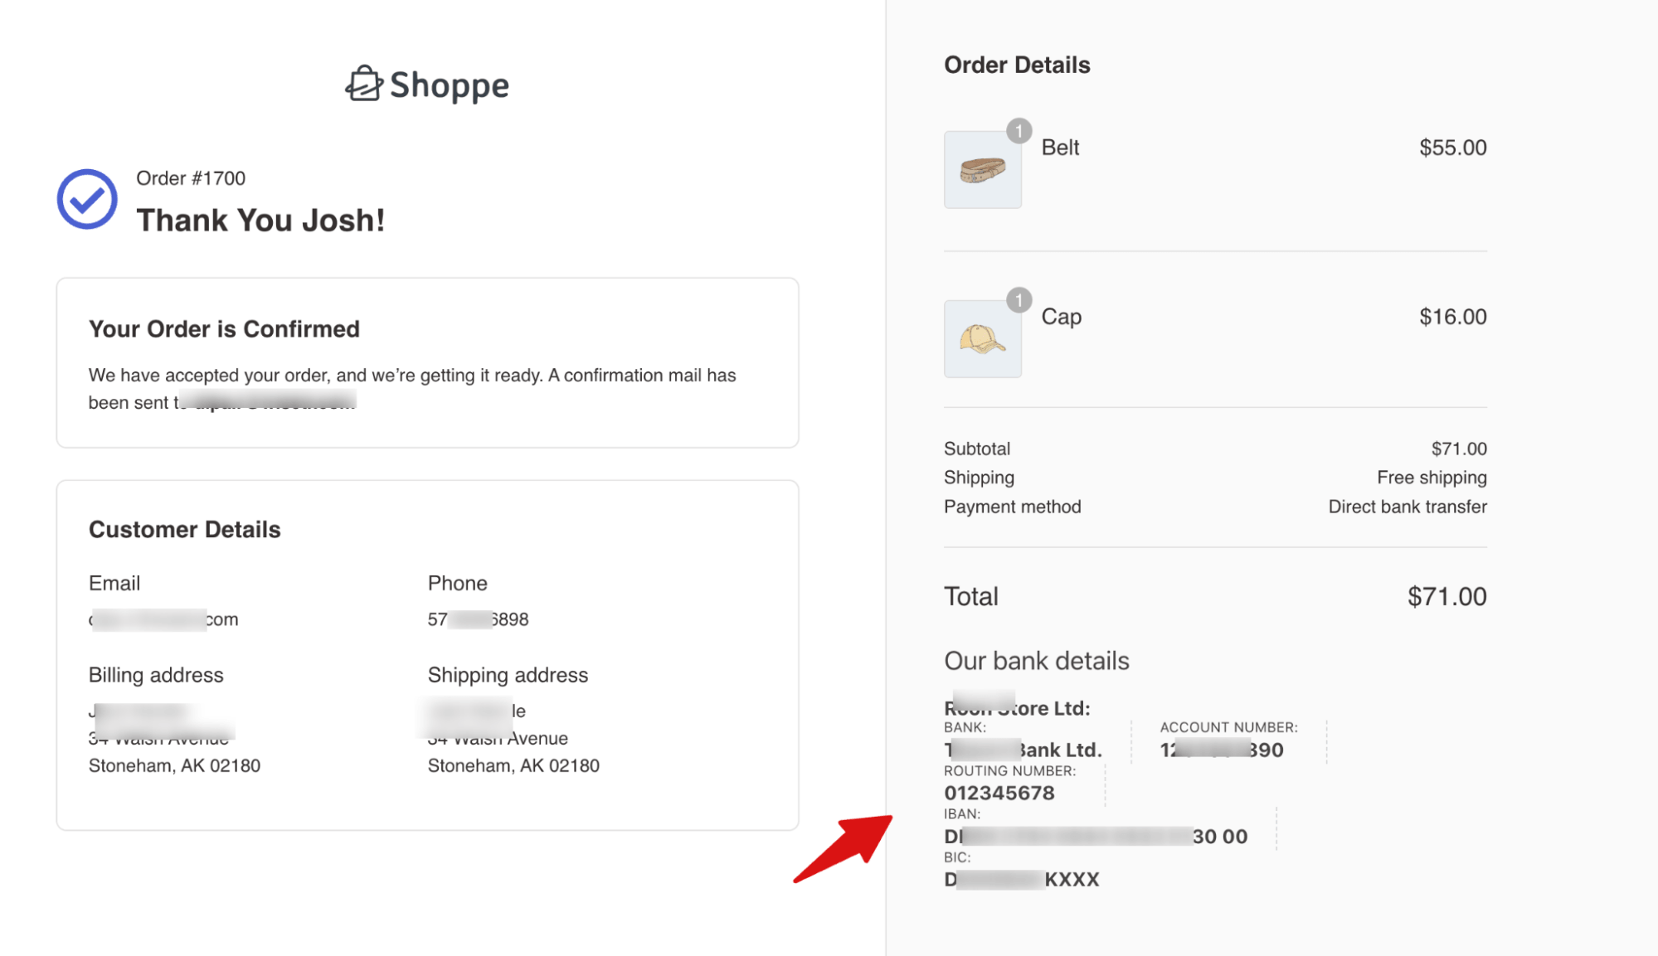1658x956 pixels.
Task: Select the routing number 012345678
Action: pyautogui.click(x=999, y=793)
